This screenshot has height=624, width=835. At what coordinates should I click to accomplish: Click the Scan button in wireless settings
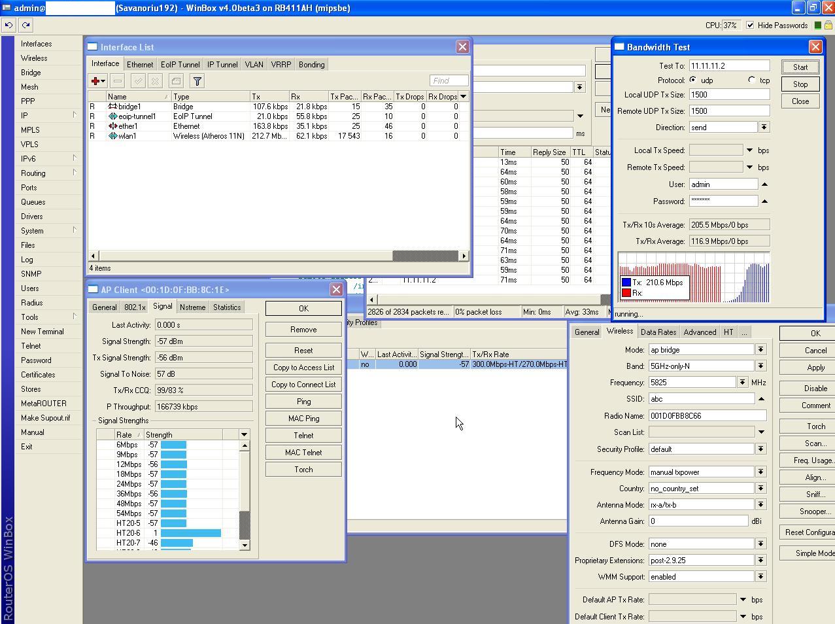pyautogui.click(x=815, y=443)
